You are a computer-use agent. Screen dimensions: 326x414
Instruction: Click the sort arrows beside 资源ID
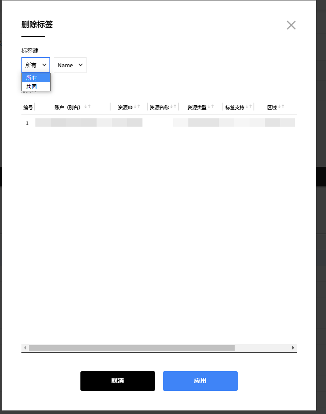[x=137, y=107]
